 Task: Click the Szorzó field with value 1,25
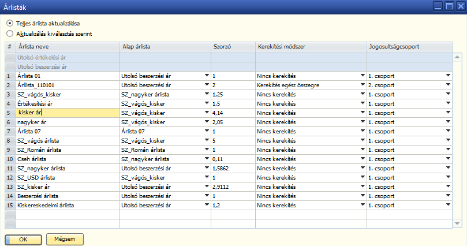[233, 94]
